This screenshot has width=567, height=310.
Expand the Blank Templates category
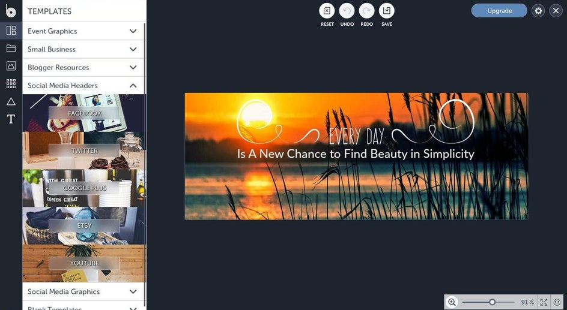click(83, 307)
